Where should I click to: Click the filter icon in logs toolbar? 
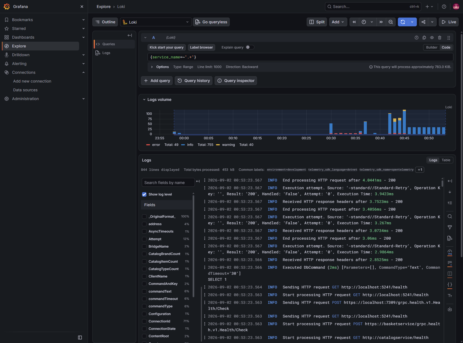click(x=450, y=227)
